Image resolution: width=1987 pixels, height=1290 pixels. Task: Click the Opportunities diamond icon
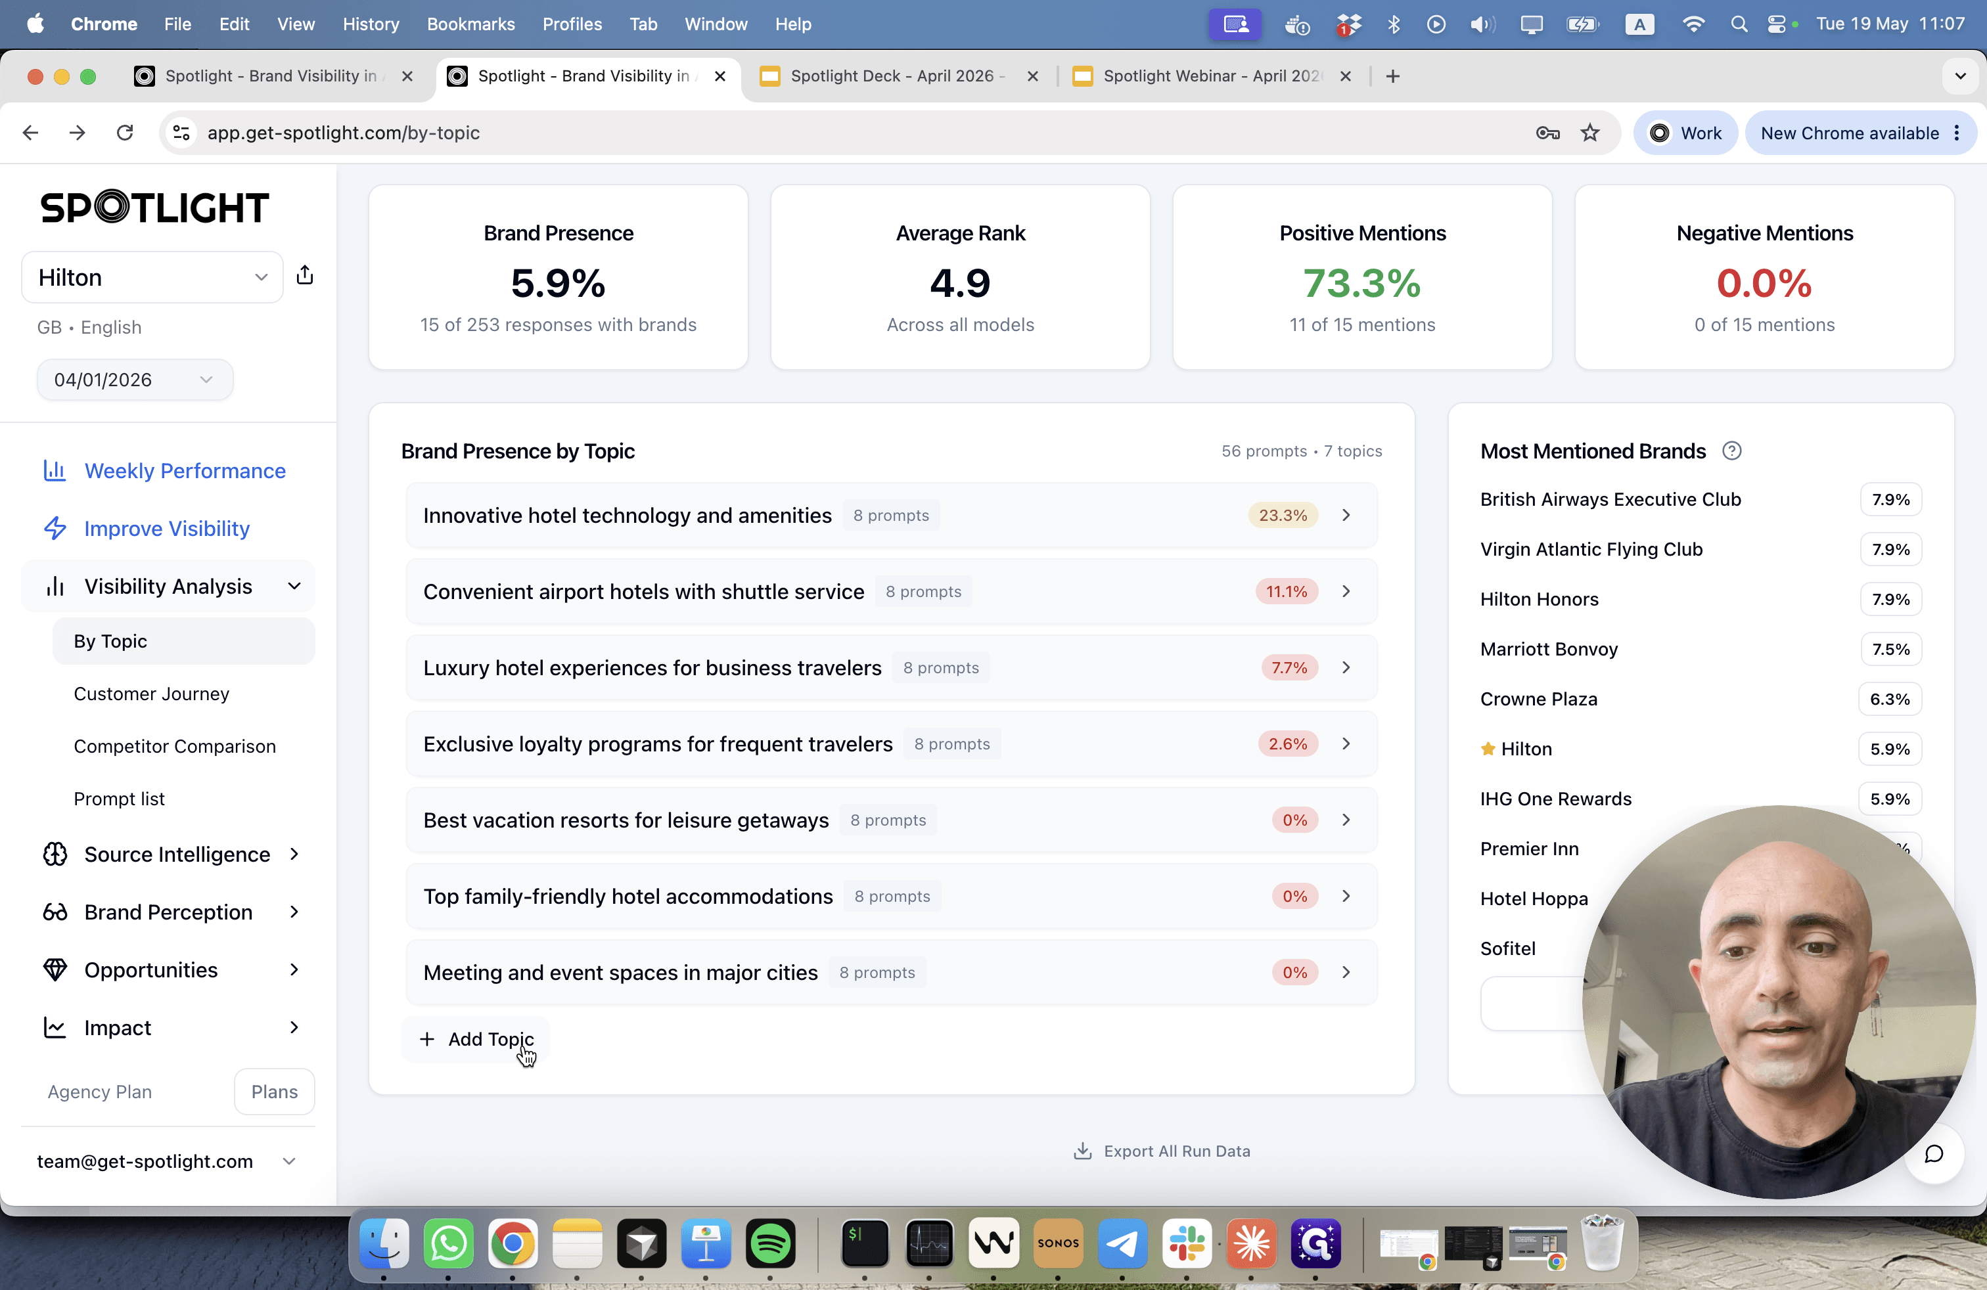[x=55, y=969]
